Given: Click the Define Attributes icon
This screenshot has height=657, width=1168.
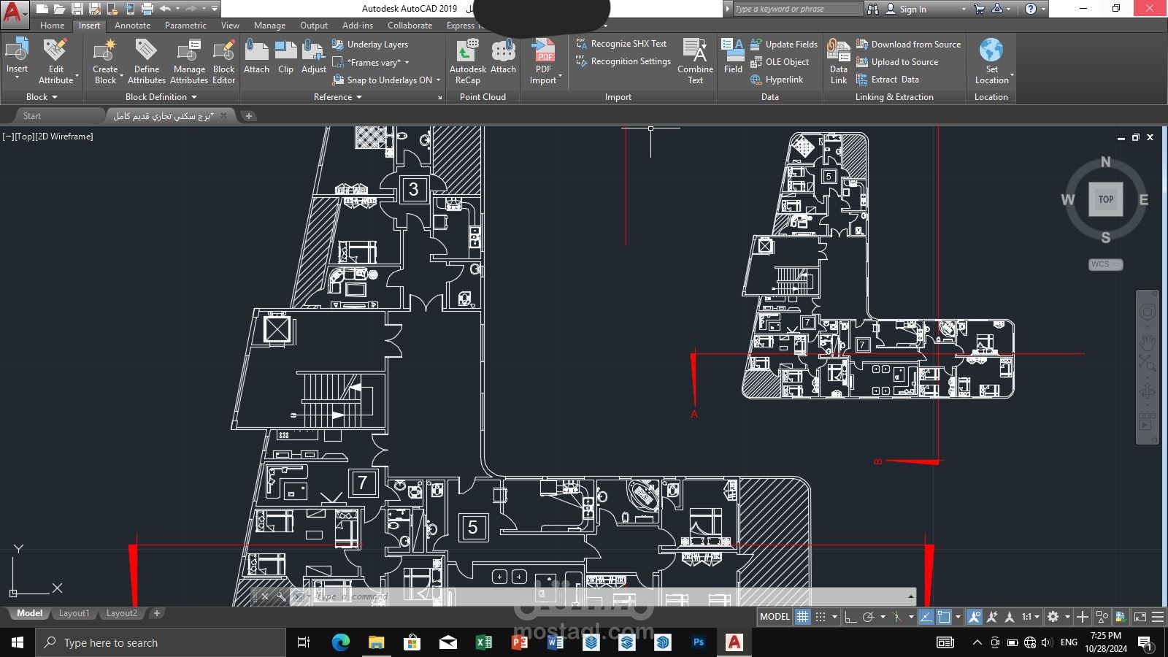Looking at the screenshot, I should (147, 61).
